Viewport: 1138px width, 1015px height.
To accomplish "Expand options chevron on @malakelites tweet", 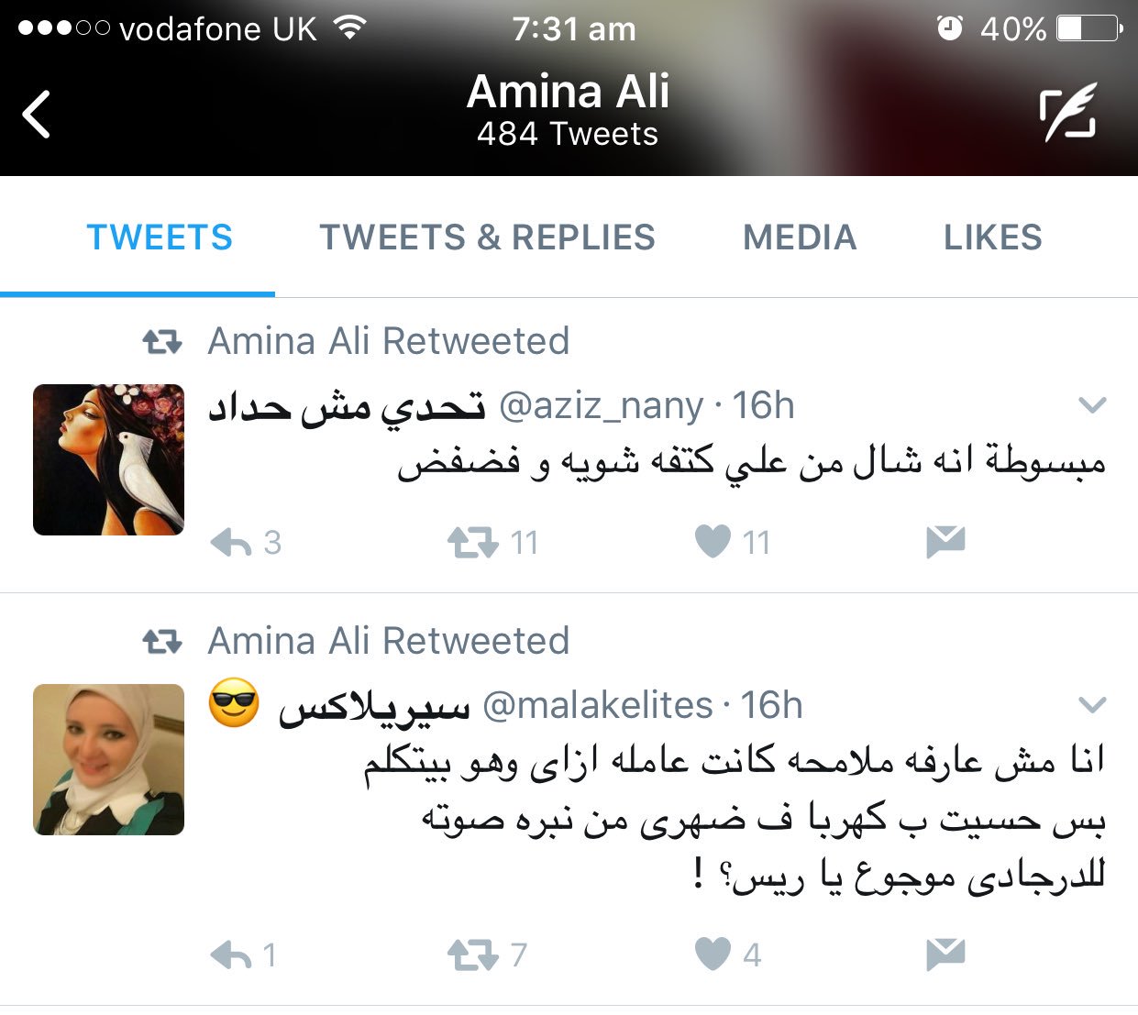I will pyautogui.click(x=1092, y=705).
